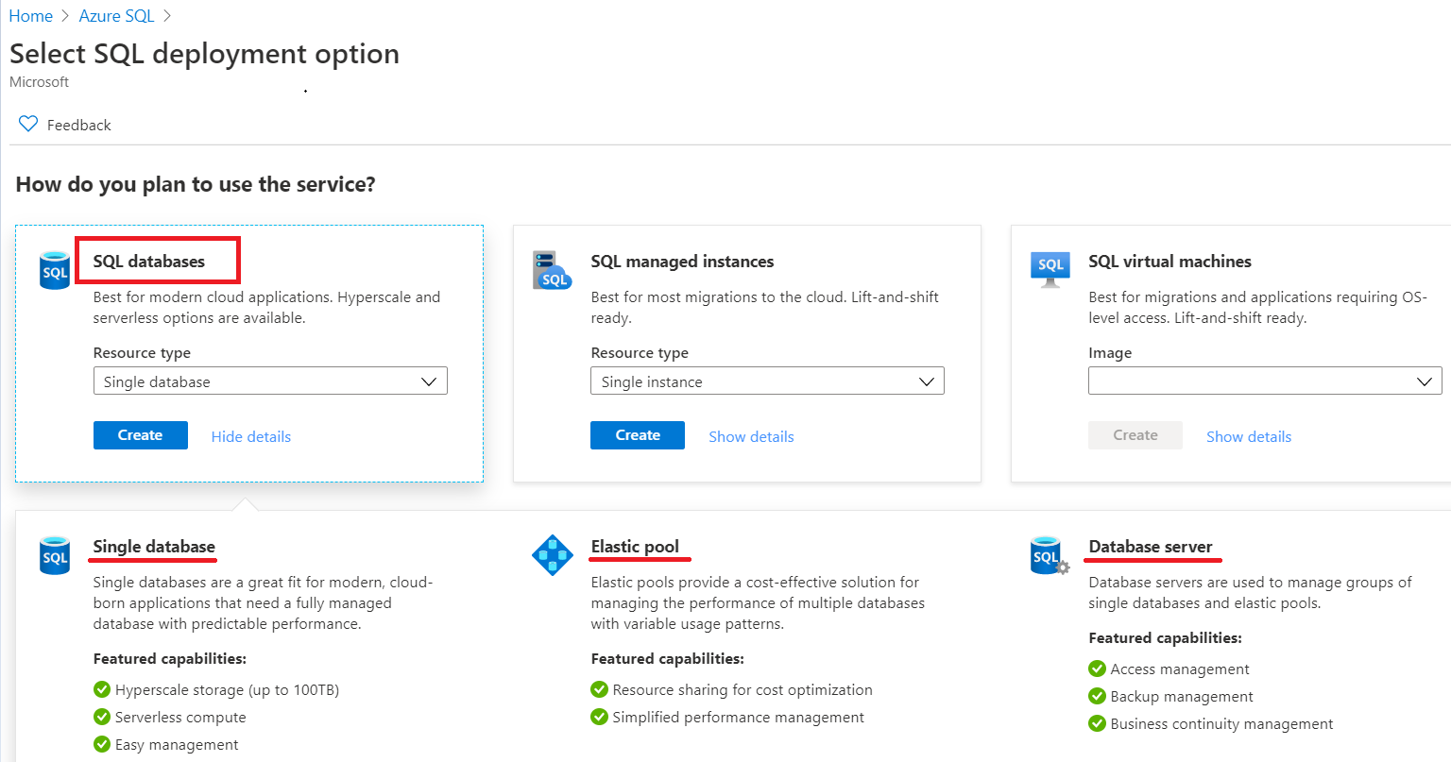
Task: Open the Single instance resource type dropdown
Action: [x=767, y=381]
